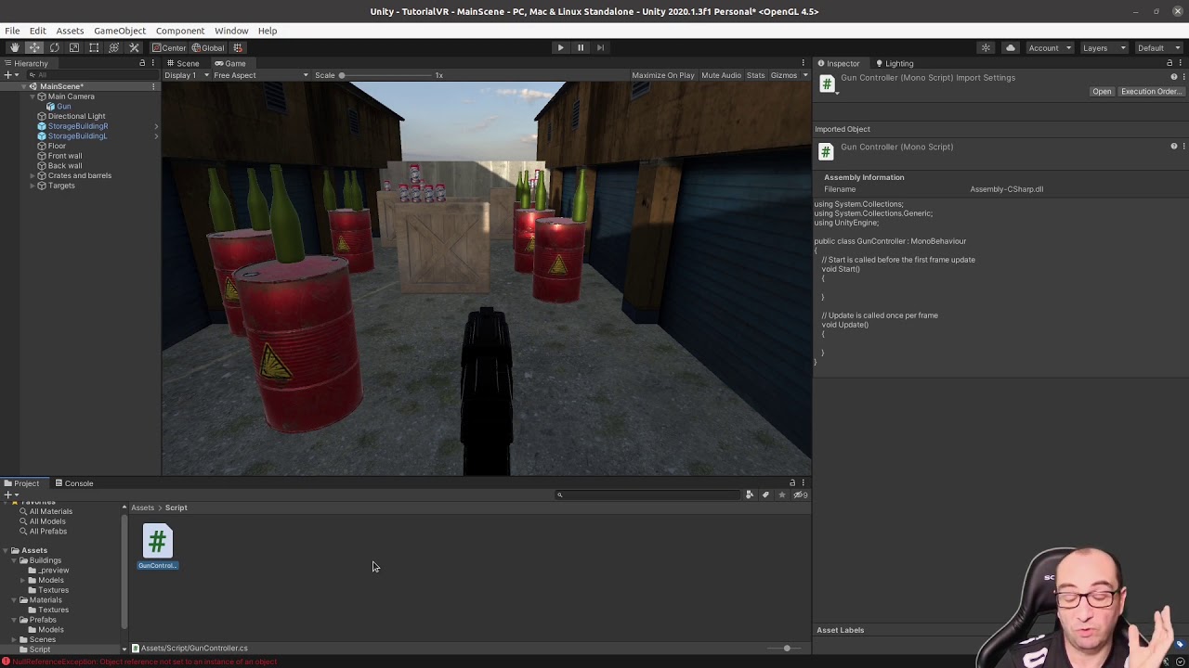Click the Play button
Image resolution: width=1189 pixels, height=668 pixels.
coord(560,47)
